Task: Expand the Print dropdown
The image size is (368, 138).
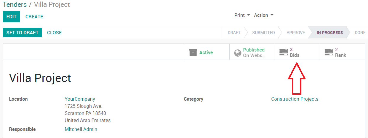Action: tap(242, 15)
